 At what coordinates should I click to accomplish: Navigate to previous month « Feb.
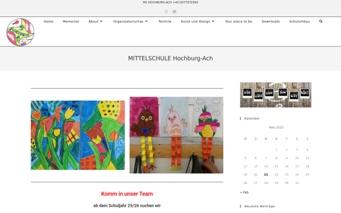click(x=244, y=193)
